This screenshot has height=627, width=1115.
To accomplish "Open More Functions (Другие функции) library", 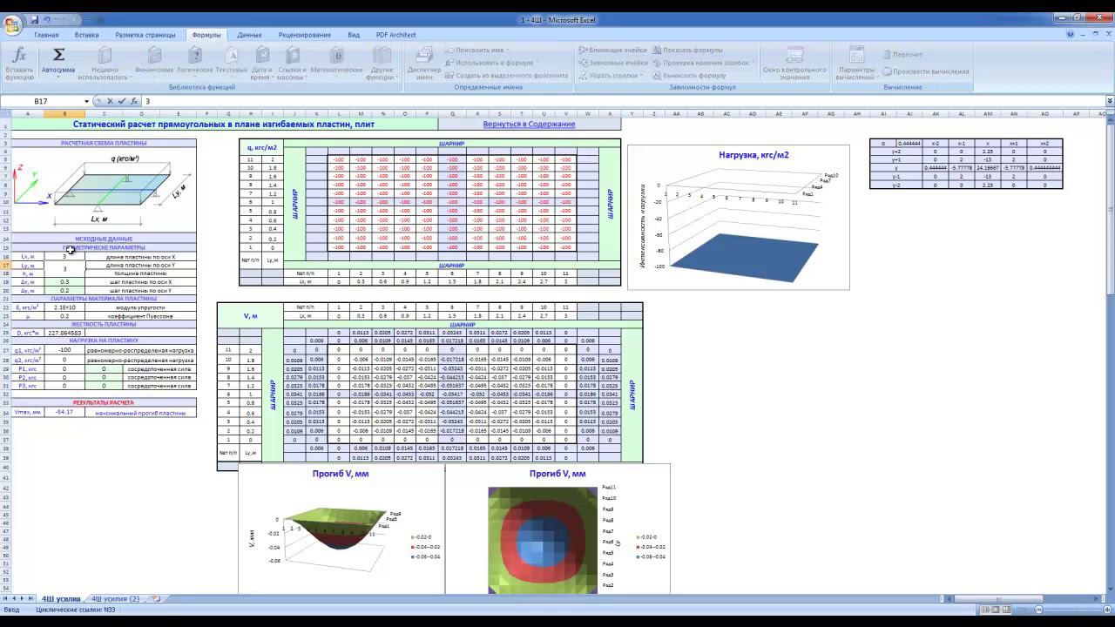I will coord(382,64).
